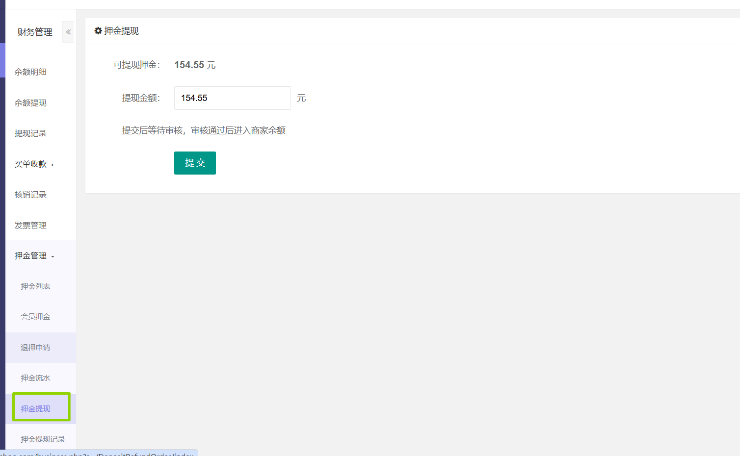Collapse the sidebar using the double-chevron icon
The width and height of the screenshot is (740, 456).
(68, 32)
